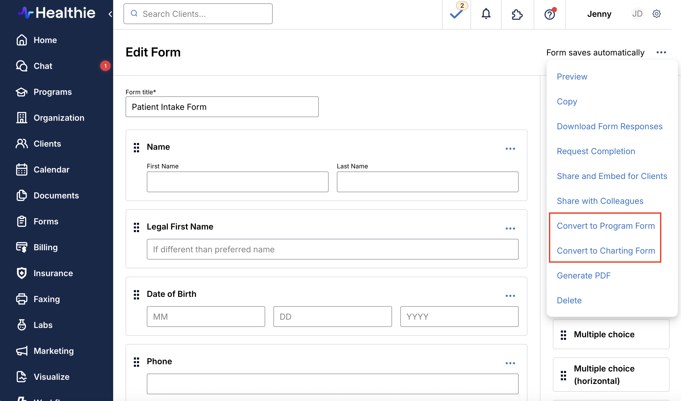This screenshot has width=681, height=401.
Task: Grab the Name field drag handle
Action: (x=136, y=147)
